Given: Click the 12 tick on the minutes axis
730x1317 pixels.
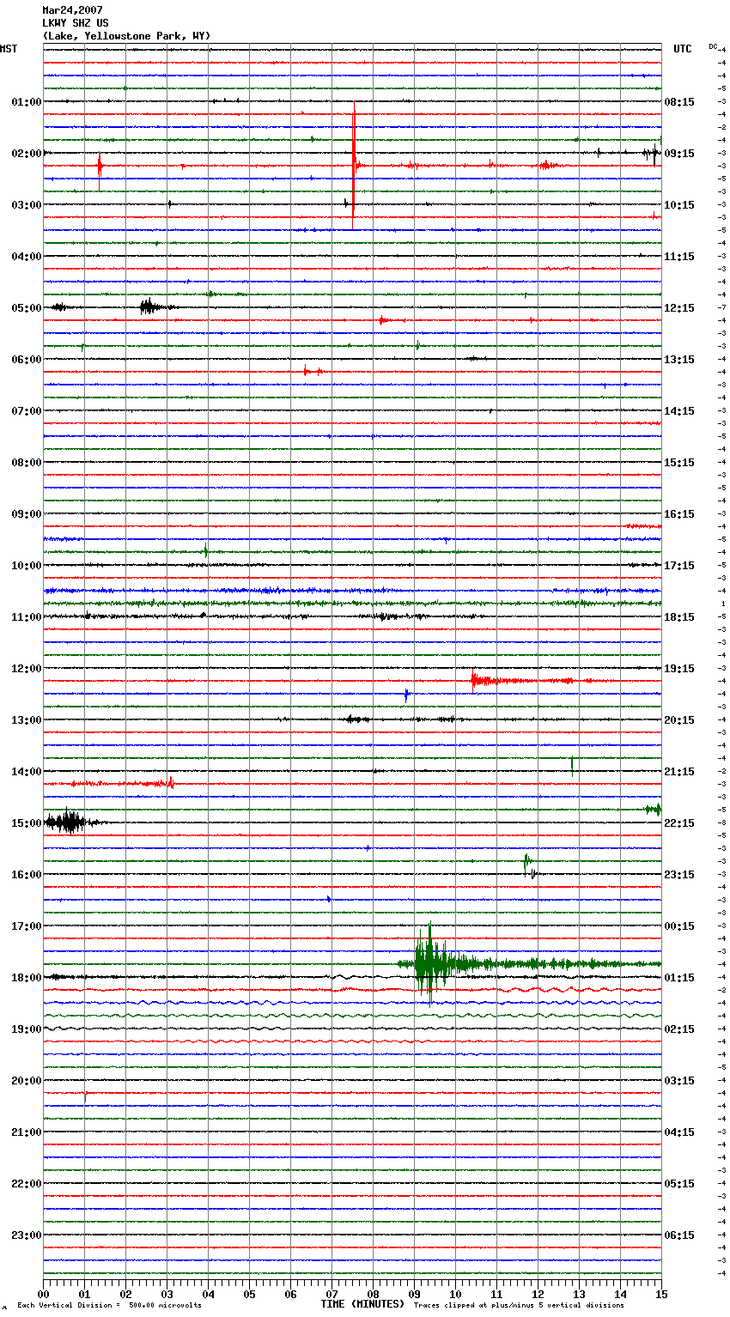Looking at the screenshot, I should pyautogui.click(x=538, y=1294).
